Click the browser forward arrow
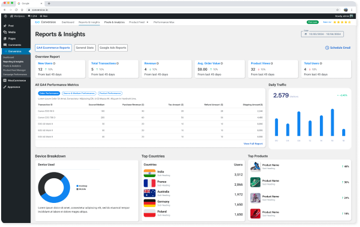 10,10
